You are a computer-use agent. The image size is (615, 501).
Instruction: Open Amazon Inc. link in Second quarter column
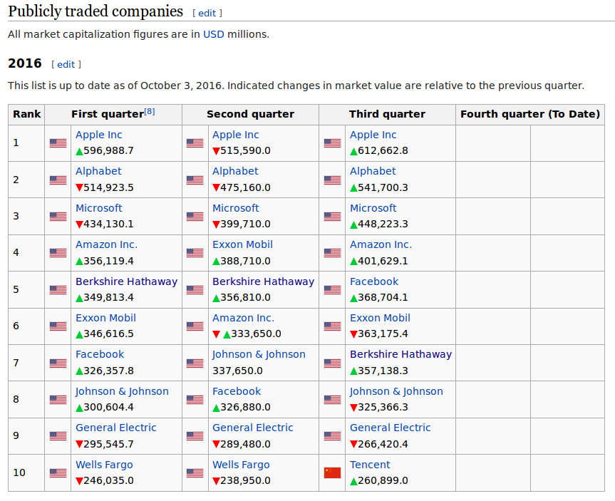[x=244, y=318]
